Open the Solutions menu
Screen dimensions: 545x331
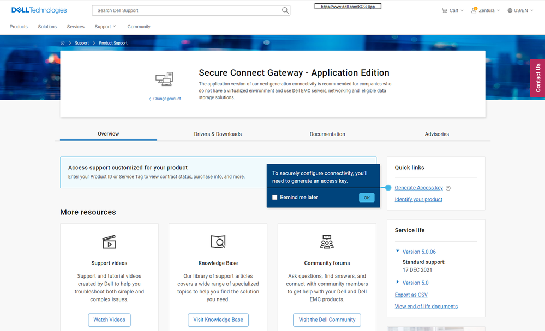click(x=47, y=27)
